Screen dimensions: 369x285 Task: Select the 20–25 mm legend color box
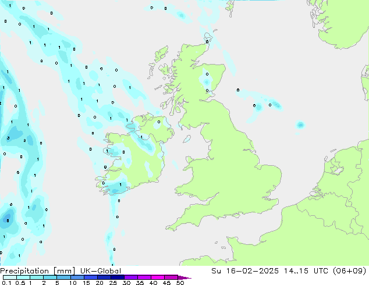pos(104,277)
